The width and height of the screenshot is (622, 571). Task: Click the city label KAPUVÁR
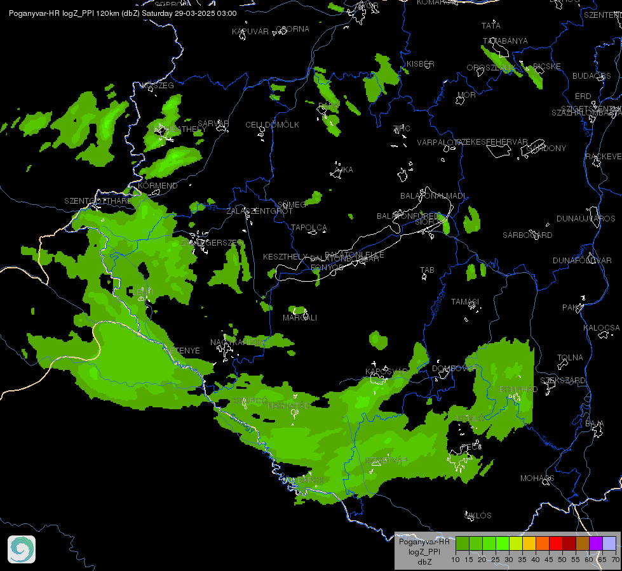pyautogui.click(x=250, y=31)
